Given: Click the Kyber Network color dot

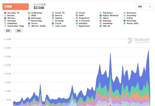Looking at the screenshot, I should click(101, 15).
